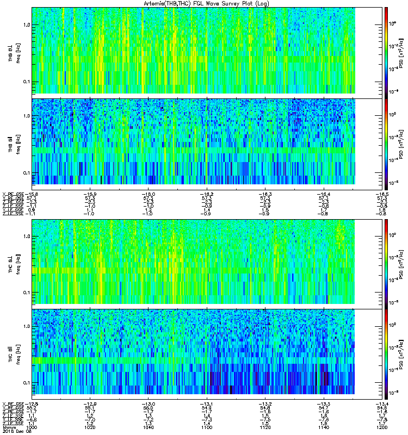Click the X_RE_GSE value -15.8
408x435 pixels.
coord(32,194)
